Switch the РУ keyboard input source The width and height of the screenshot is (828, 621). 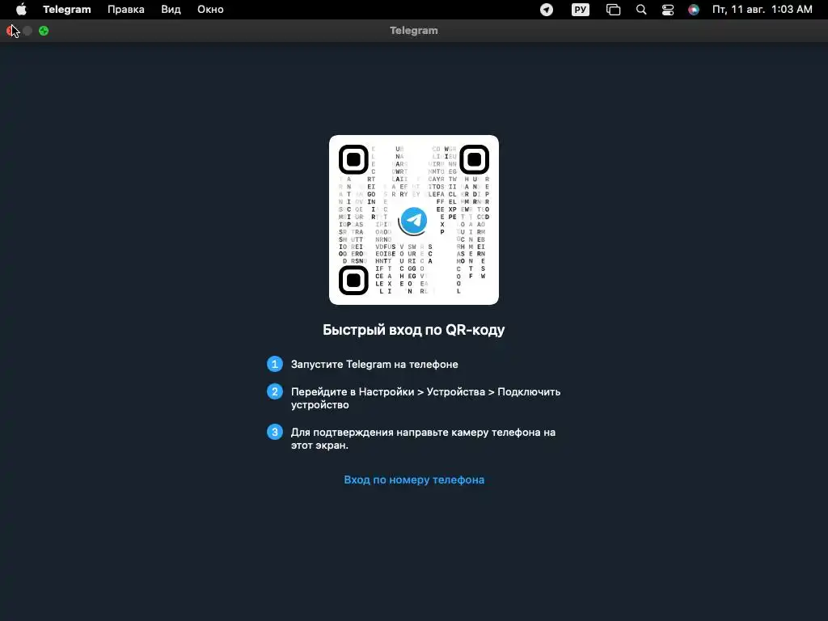coord(581,10)
